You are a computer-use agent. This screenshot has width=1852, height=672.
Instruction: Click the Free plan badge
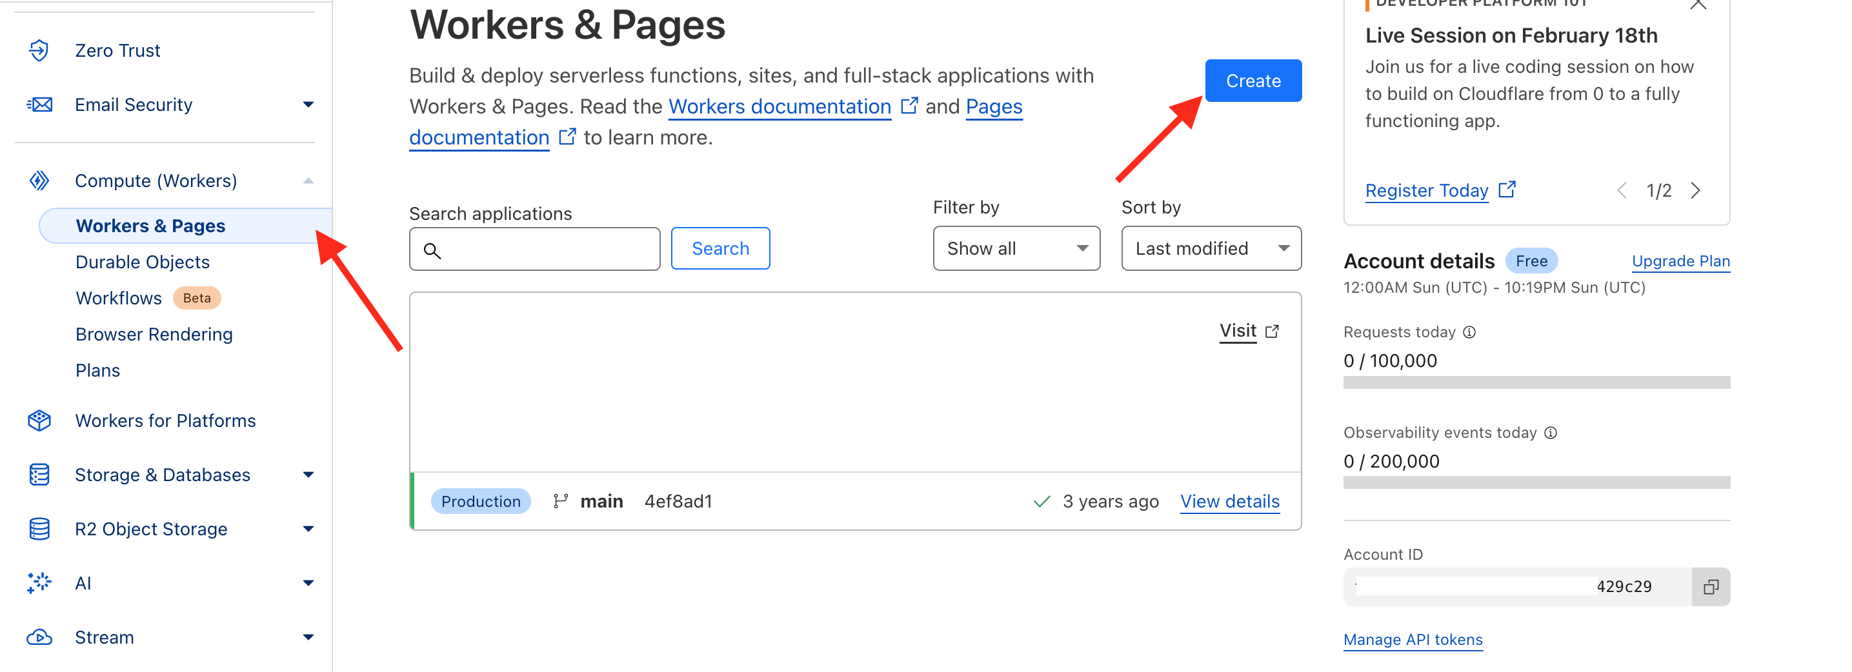[1531, 261]
